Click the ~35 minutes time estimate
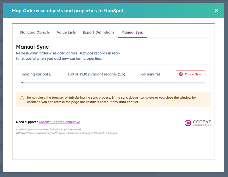Viewport: 228px width, 177px height. tap(150, 74)
